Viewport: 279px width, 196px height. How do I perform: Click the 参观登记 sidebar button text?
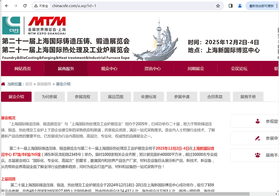tap(272, 121)
